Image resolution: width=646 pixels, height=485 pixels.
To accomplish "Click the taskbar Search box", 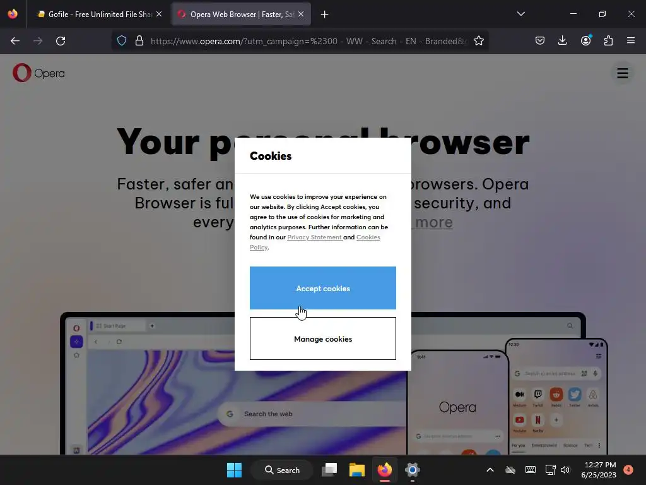I will point(282,470).
